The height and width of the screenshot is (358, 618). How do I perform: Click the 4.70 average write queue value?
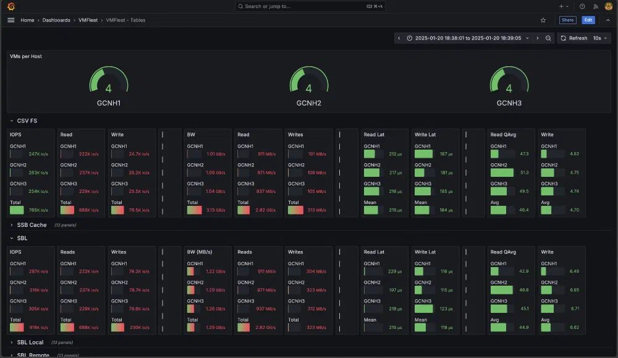tap(575, 210)
